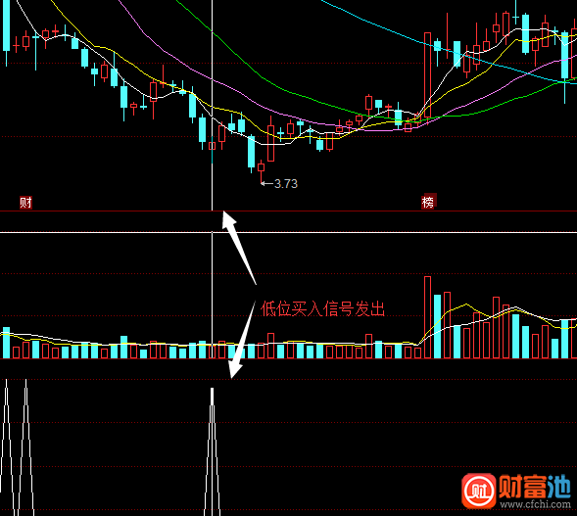Screen dimensions: 577x516
Task: Click the 财富池 brand text
Action: (535, 486)
